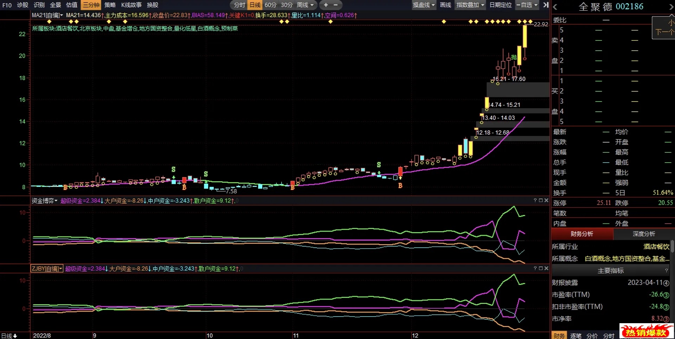Click the 日期定位 button
The height and width of the screenshot is (339, 675).
[x=500, y=5]
